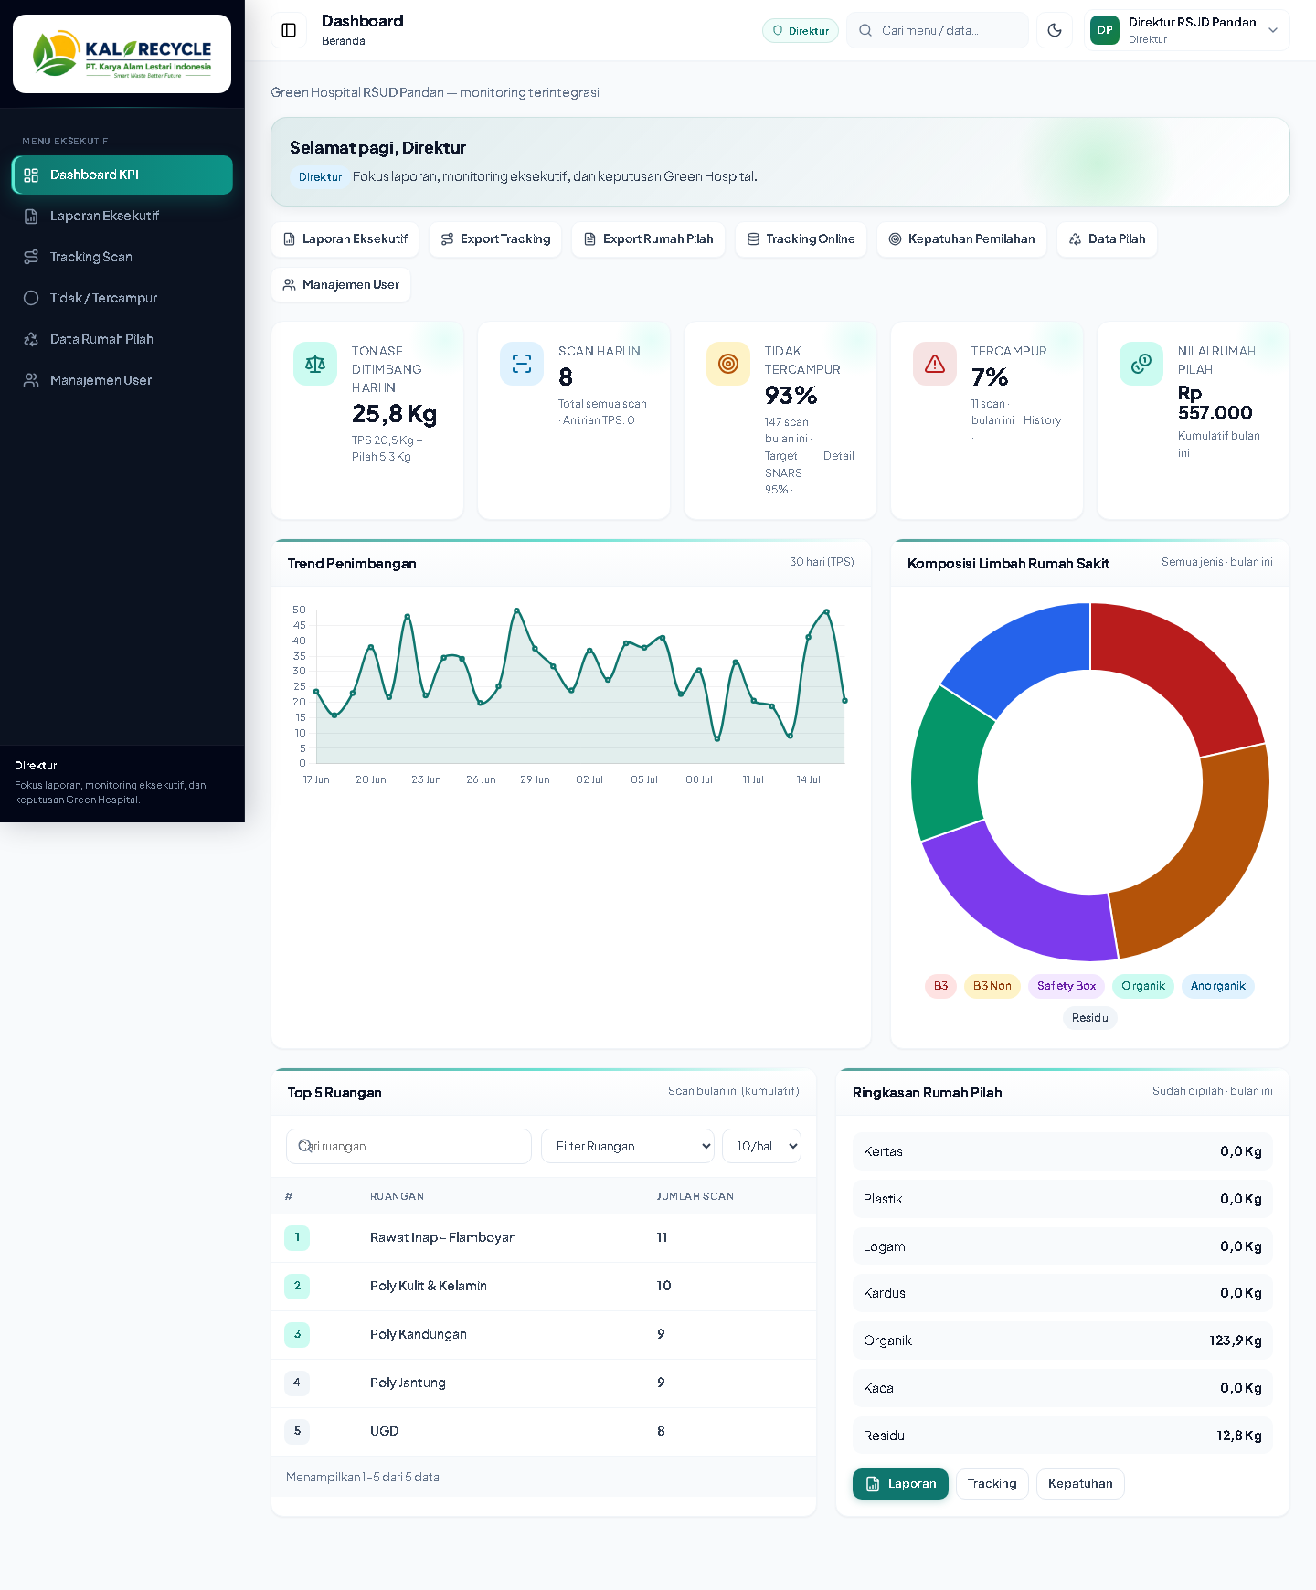Click the Tracking button in Ringkasan Rumah Pilah

(992, 1484)
